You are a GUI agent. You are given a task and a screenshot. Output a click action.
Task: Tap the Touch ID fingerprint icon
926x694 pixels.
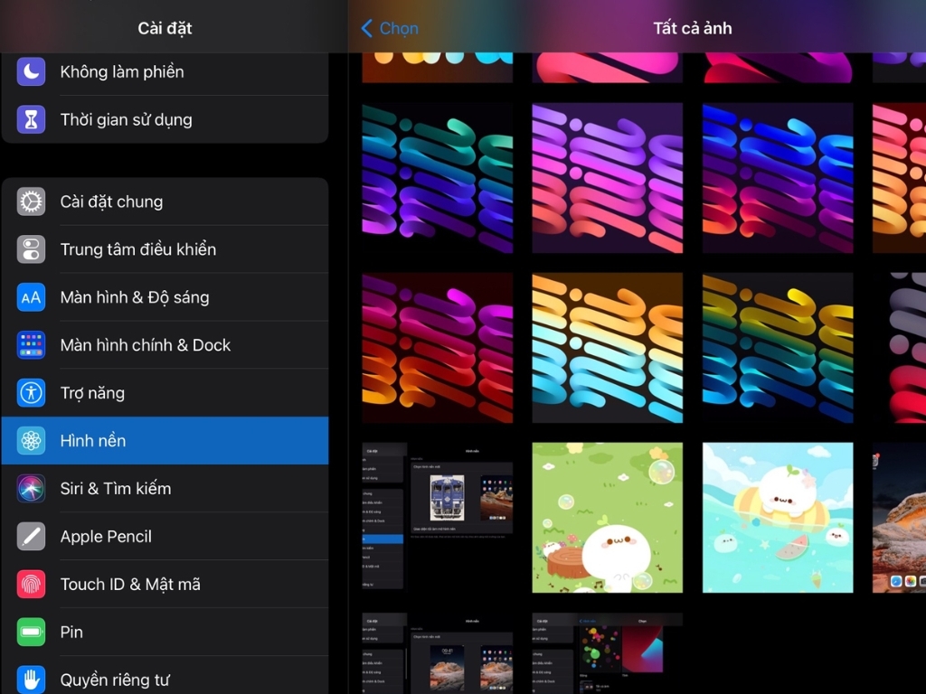[31, 584]
